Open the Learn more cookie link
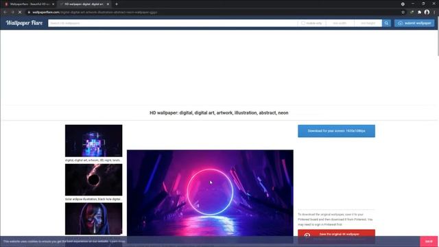Viewport: 439px width, 247px height. [117, 242]
